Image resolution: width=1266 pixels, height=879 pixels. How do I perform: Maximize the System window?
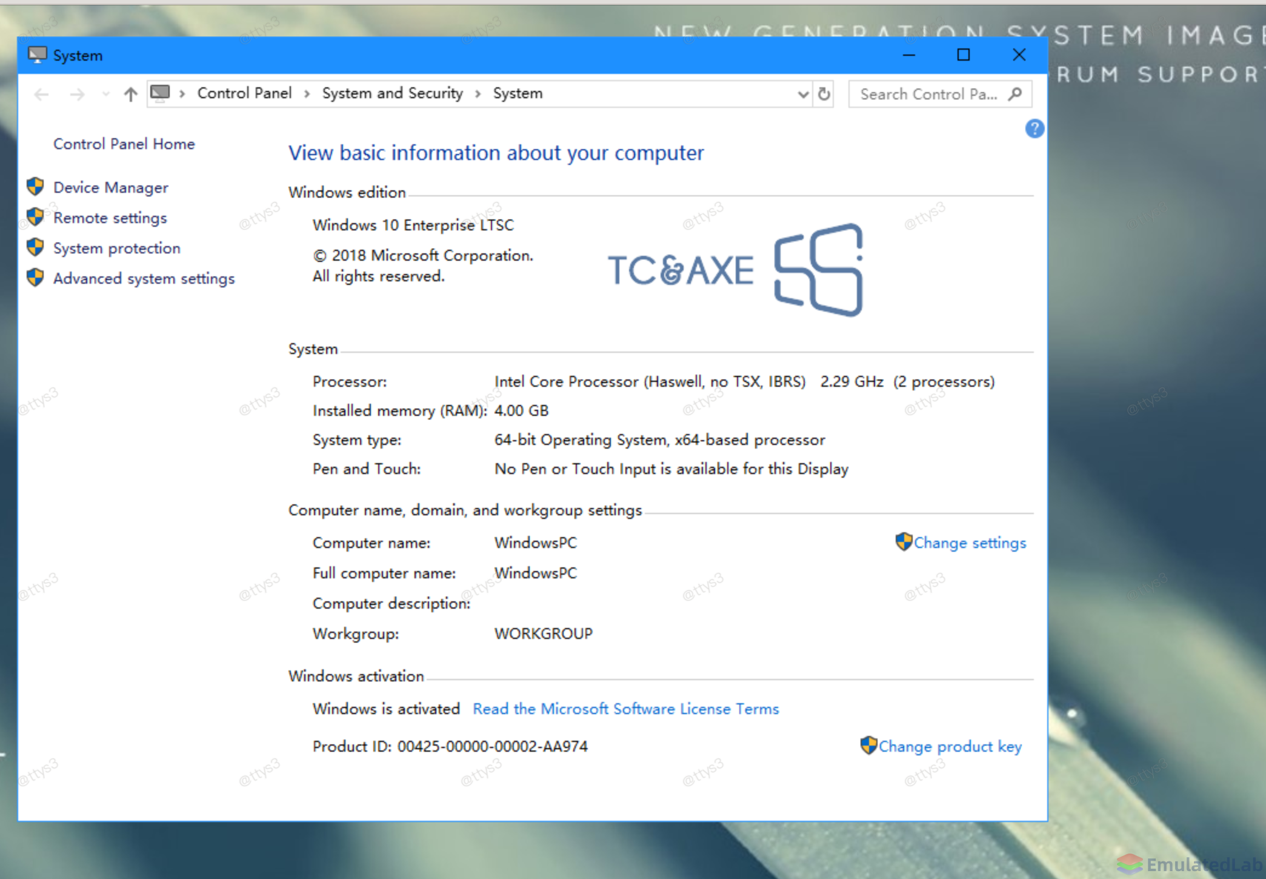pyautogui.click(x=963, y=55)
